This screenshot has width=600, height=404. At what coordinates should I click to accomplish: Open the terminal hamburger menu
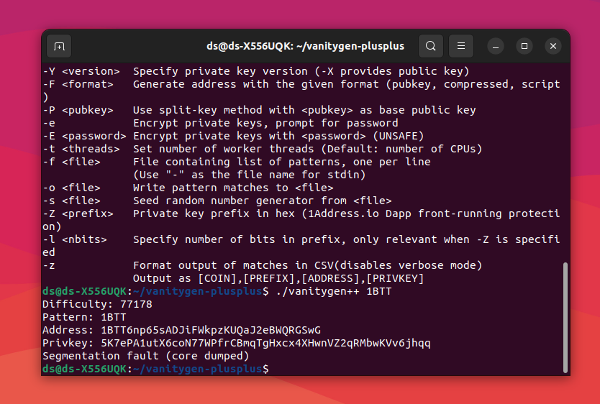click(x=460, y=46)
